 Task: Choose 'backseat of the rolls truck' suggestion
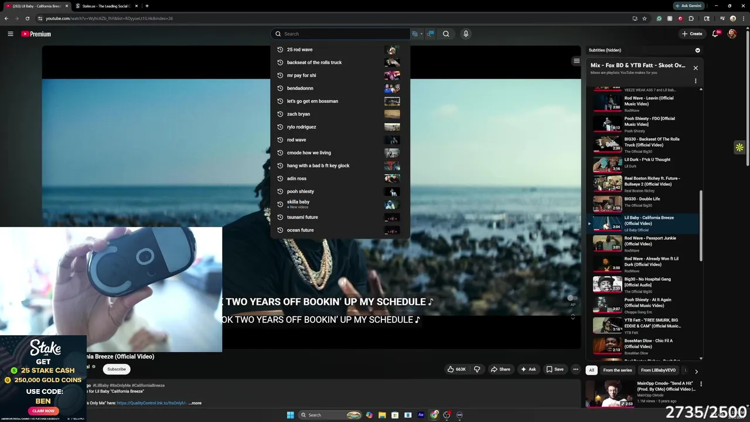pyautogui.click(x=340, y=63)
